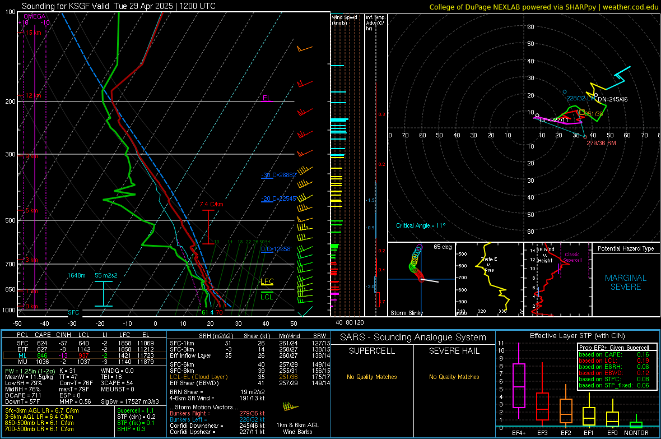Click the MU parcel row in the table
Screen dimensions: 661x439
[85, 361]
